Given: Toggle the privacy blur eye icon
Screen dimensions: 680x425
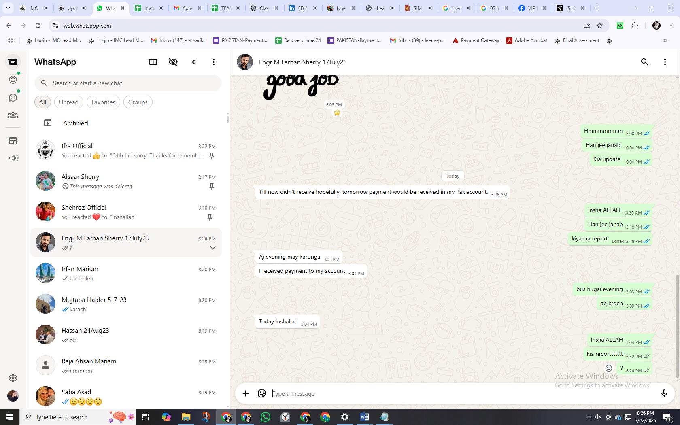Looking at the screenshot, I should pyautogui.click(x=173, y=62).
